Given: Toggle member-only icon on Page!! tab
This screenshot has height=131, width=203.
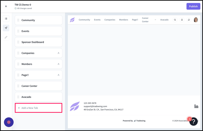Looking at the screenshot, I should pos(58,75).
